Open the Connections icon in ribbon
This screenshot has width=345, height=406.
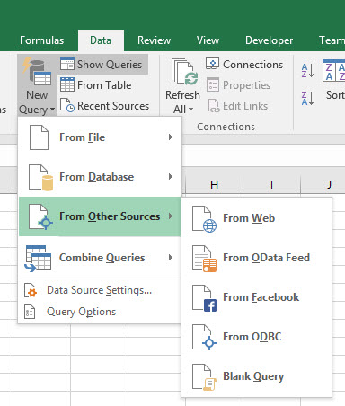[213, 65]
